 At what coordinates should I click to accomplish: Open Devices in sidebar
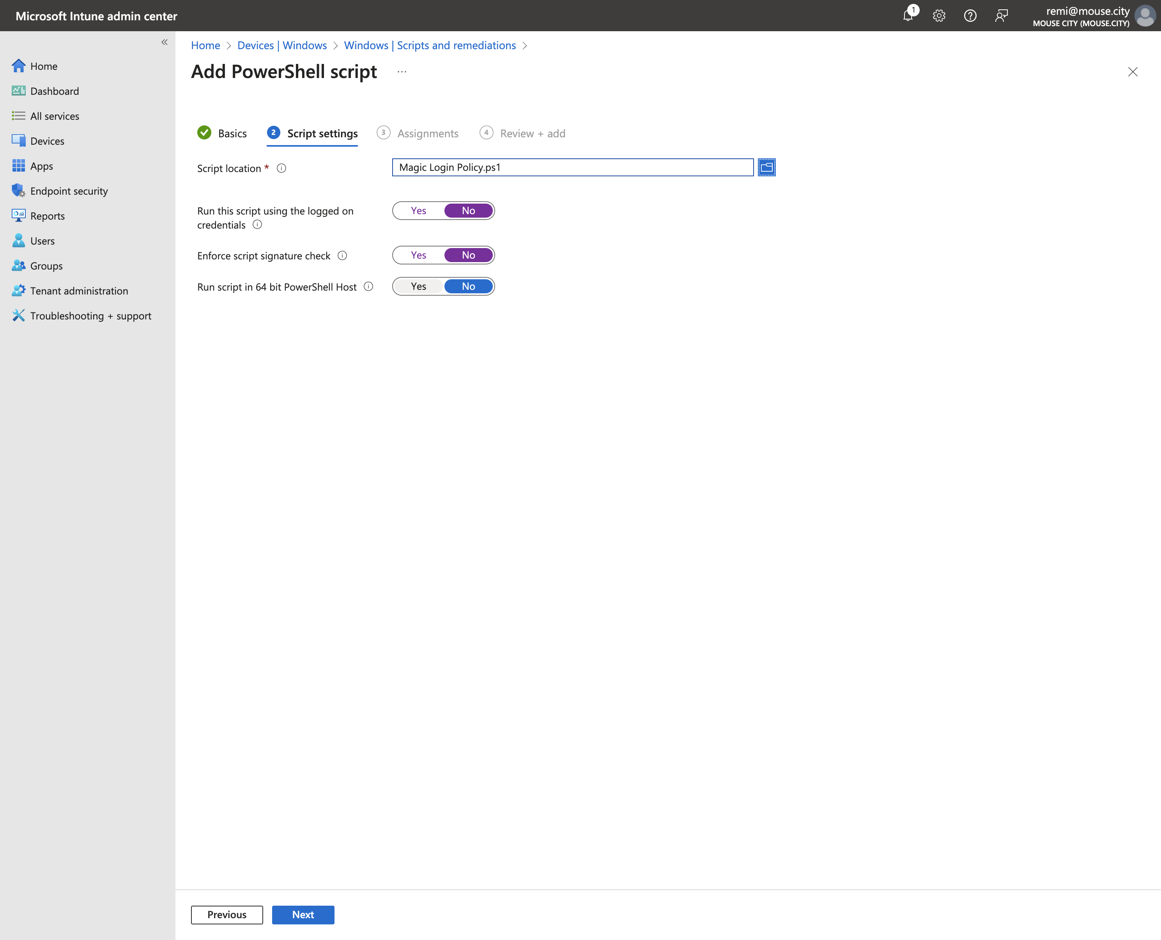coord(38,141)
